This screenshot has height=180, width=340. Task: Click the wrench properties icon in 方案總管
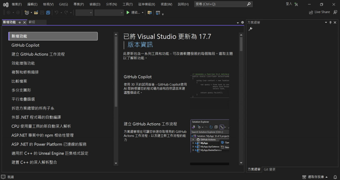[x=250, y=29]
